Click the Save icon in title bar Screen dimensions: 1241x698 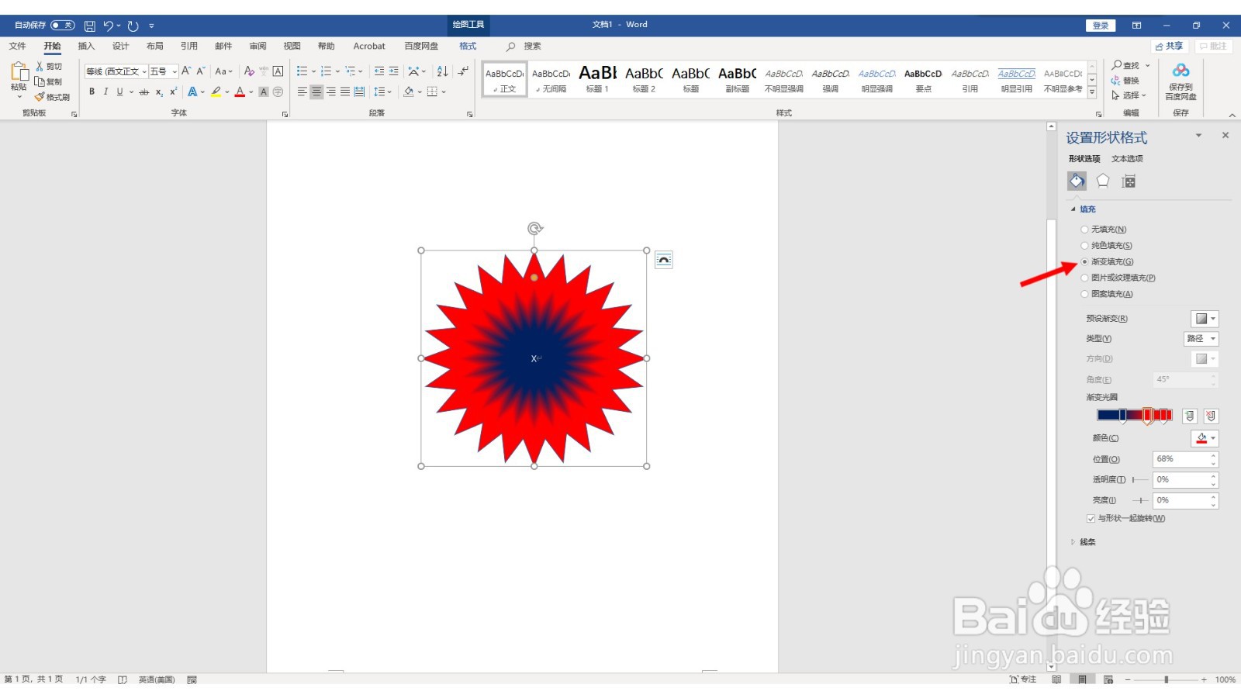(90, 26)
